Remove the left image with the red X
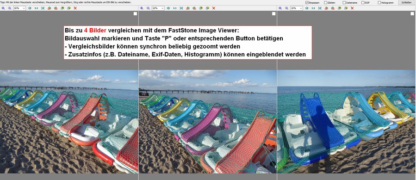The image size is (416, 180). click(75, 8)
